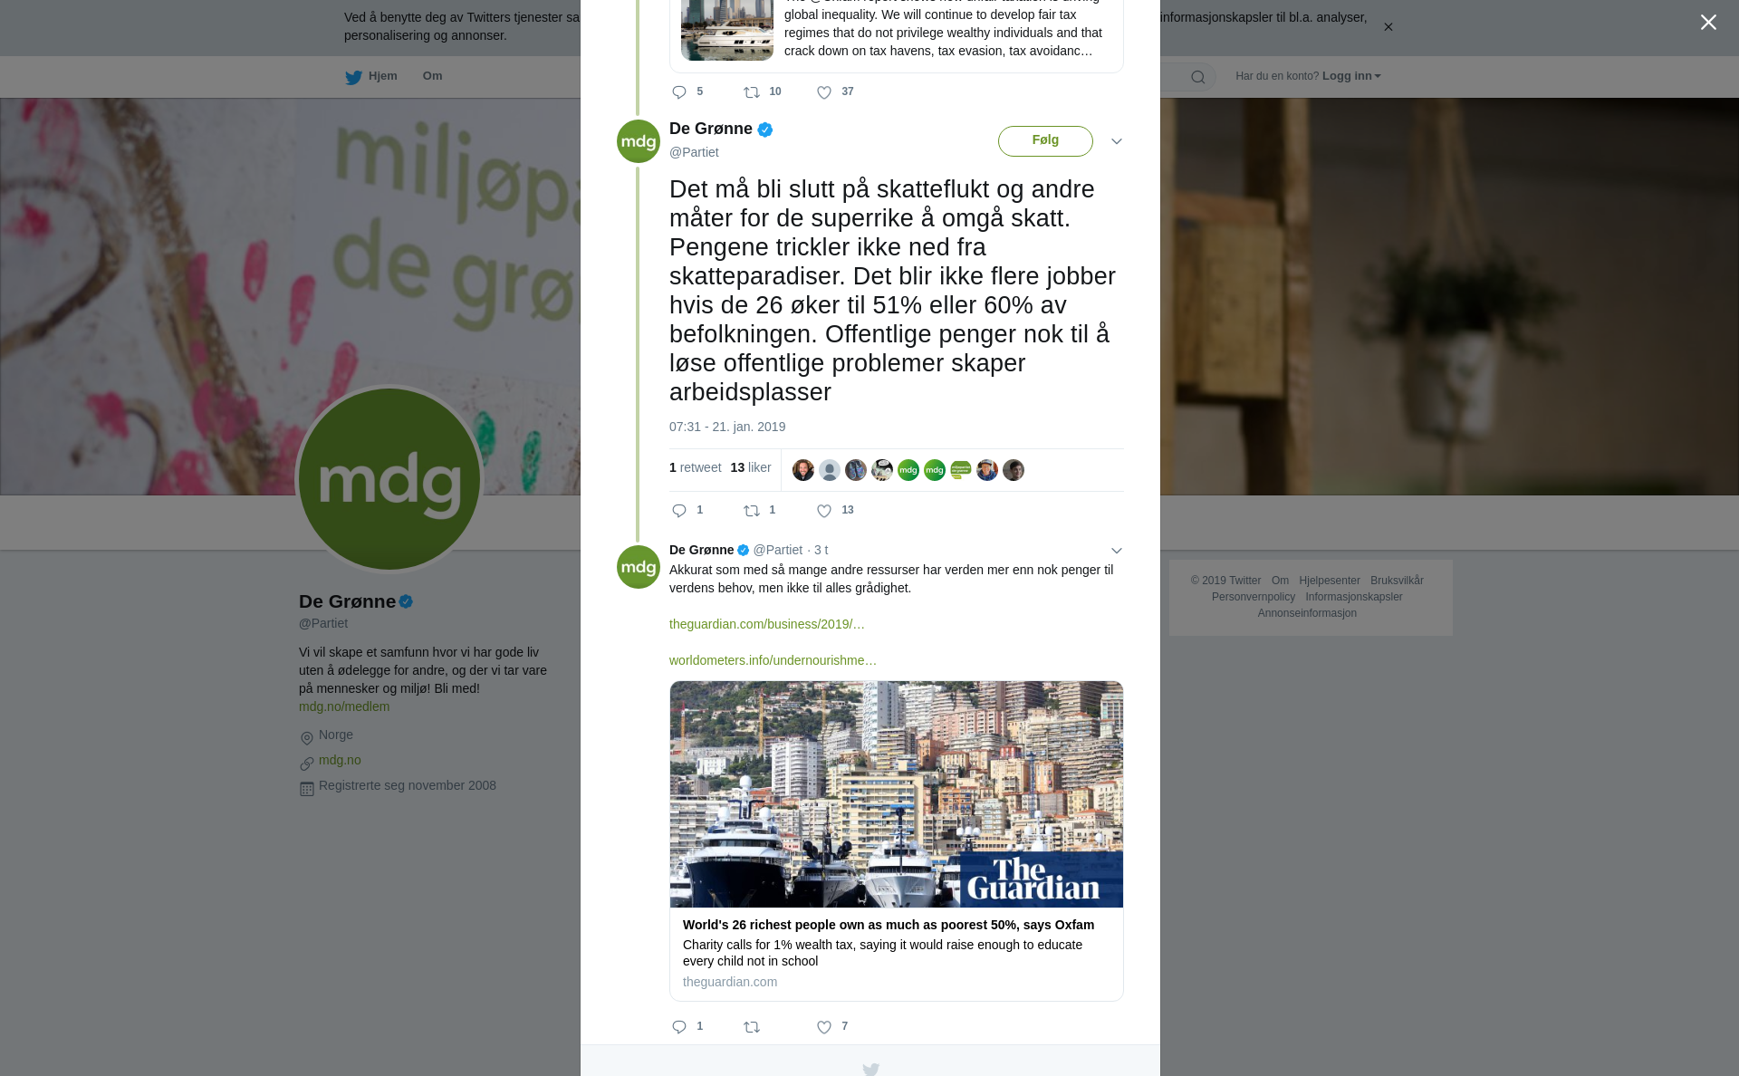Close the tweet overlay with the X
The width and height of the screenshot is (1739, 1076).
(x=1708, y=23)
